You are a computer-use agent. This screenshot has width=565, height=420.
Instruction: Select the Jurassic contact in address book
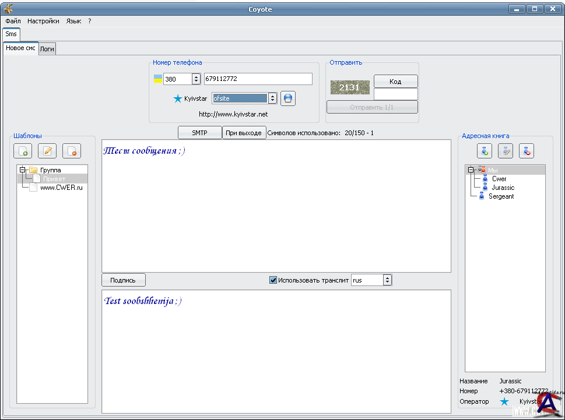pyautogui.click(x=503, y=188)
